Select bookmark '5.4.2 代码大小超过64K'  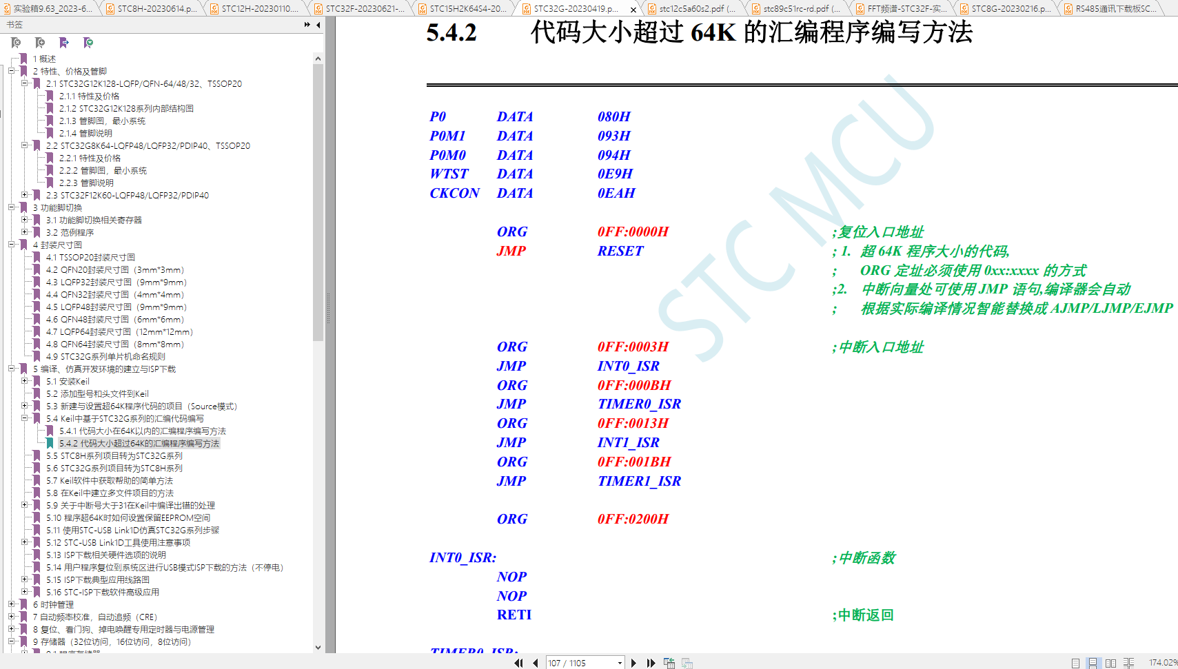coord(139,444)
